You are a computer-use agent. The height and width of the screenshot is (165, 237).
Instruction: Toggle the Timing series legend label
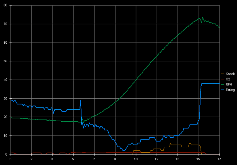[230, 90]
